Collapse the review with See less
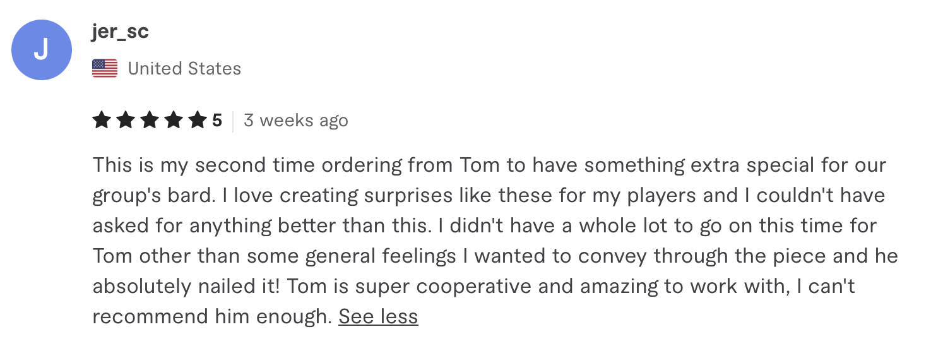943x346 pixels. coord(378,316)
